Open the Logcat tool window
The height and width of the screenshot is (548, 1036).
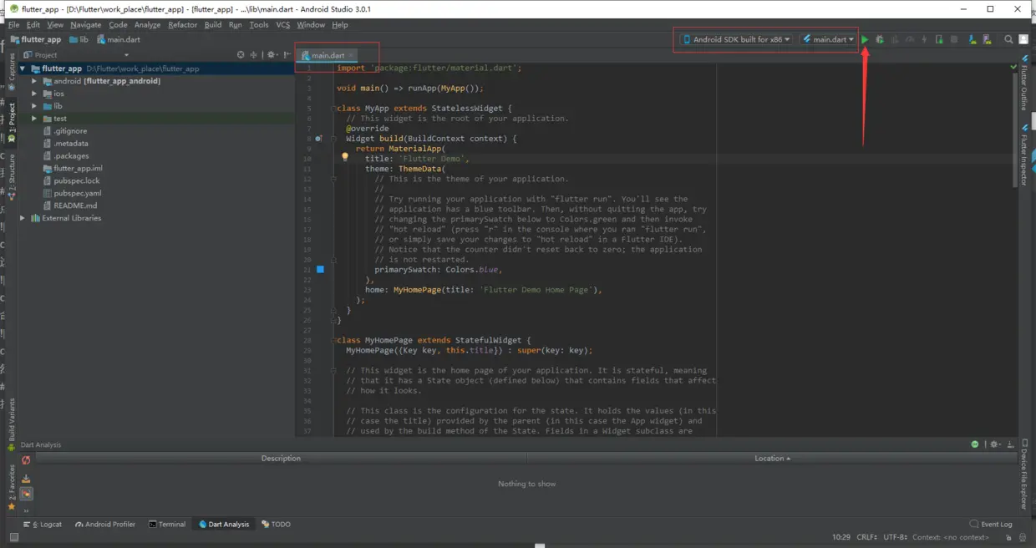pos(47,525)
